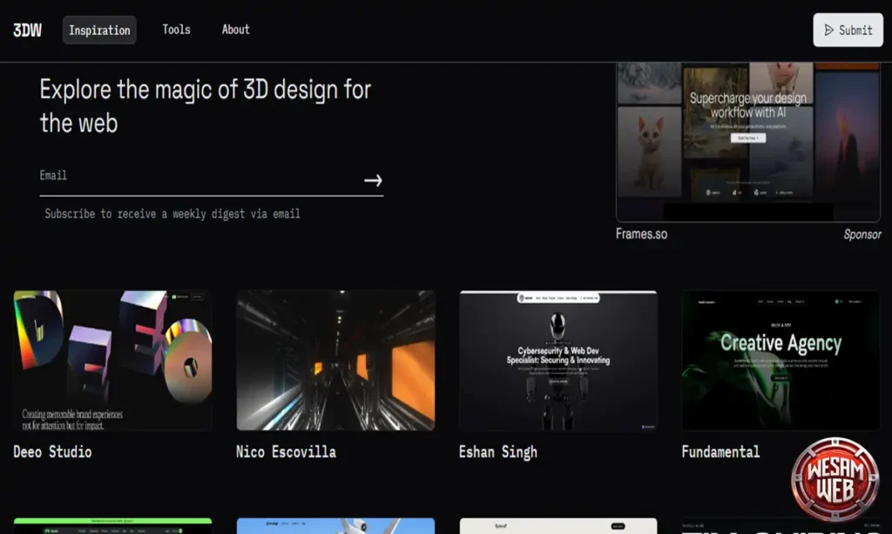Image resolution: width=892 pixels, height=534 pixels.
Task: Open the green-topped thumbnail below Deeo Studio
Action: point(112,526)
